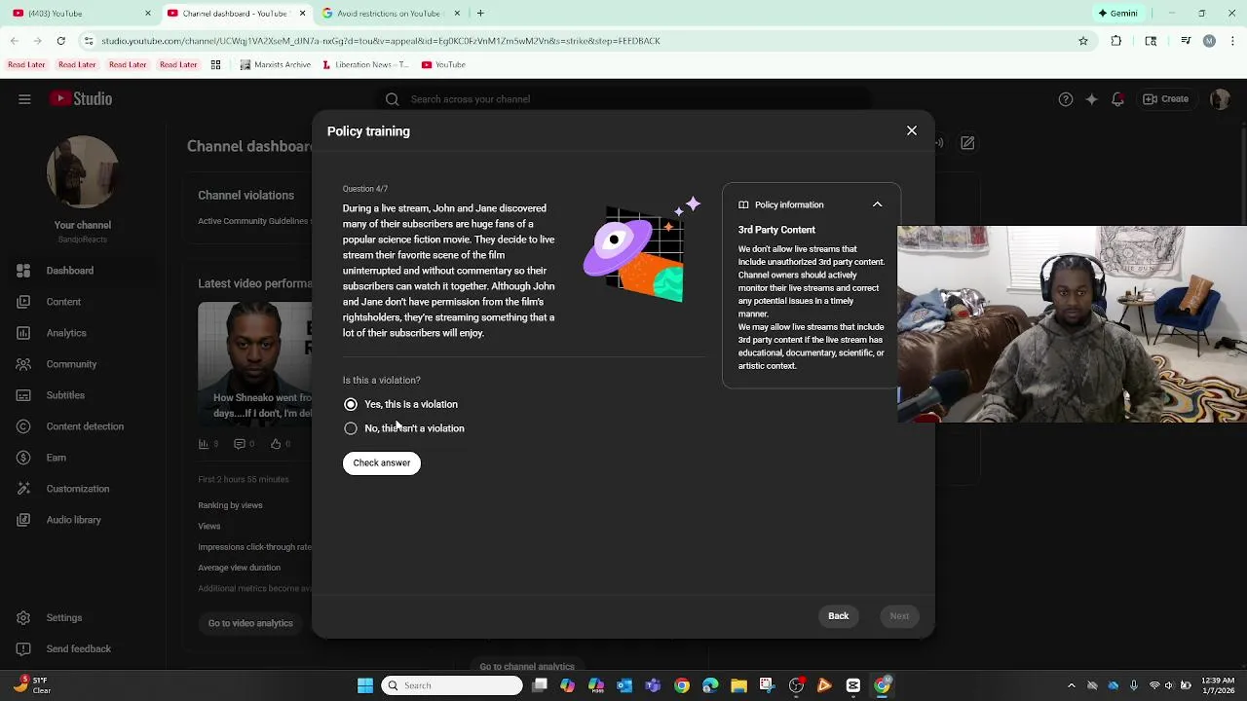Click the Gemini button
Image resolution: width=1247 pixels, height=701 pixels.
click(1117, 14)
